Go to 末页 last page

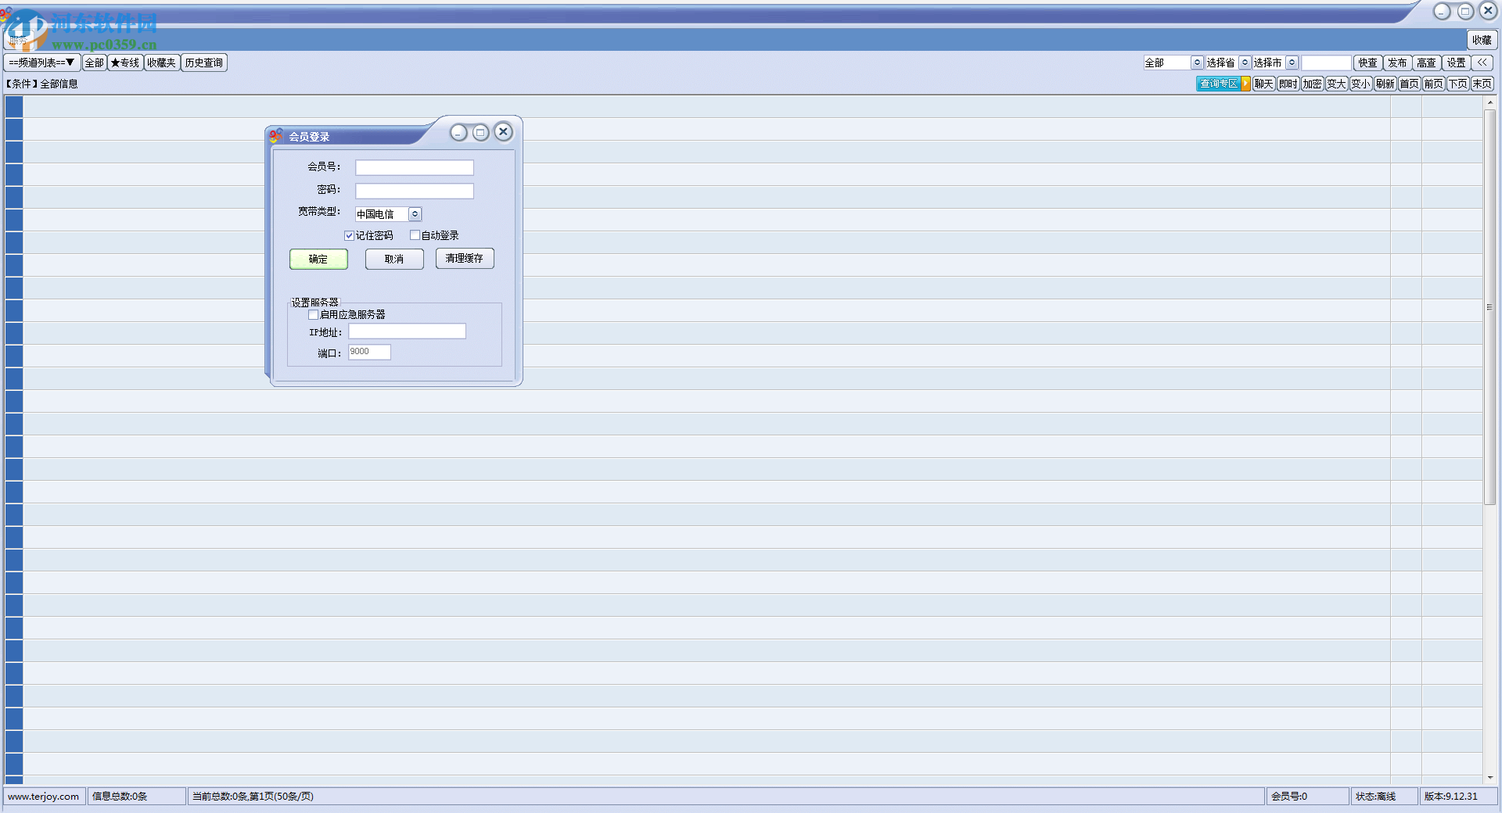click(x=1482, y=84)
